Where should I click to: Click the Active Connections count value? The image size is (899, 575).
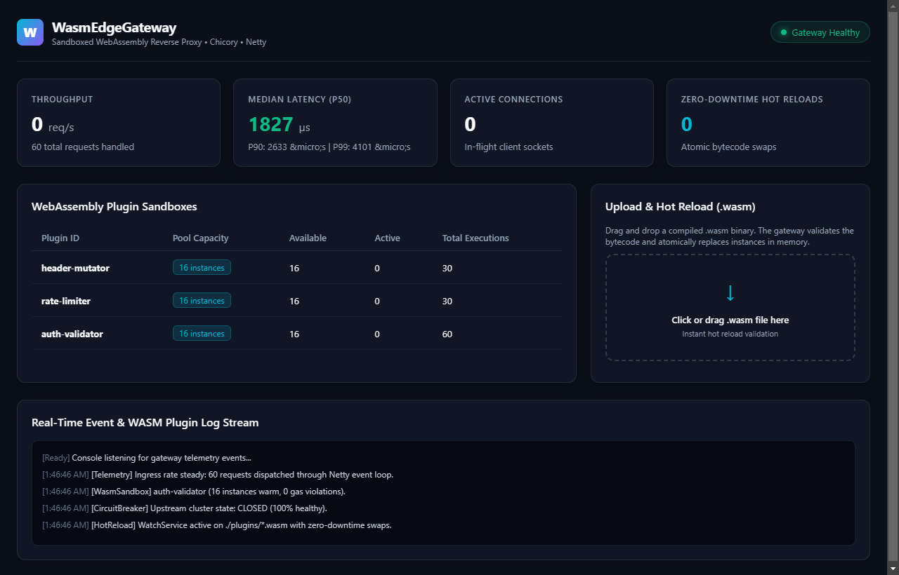470,124
